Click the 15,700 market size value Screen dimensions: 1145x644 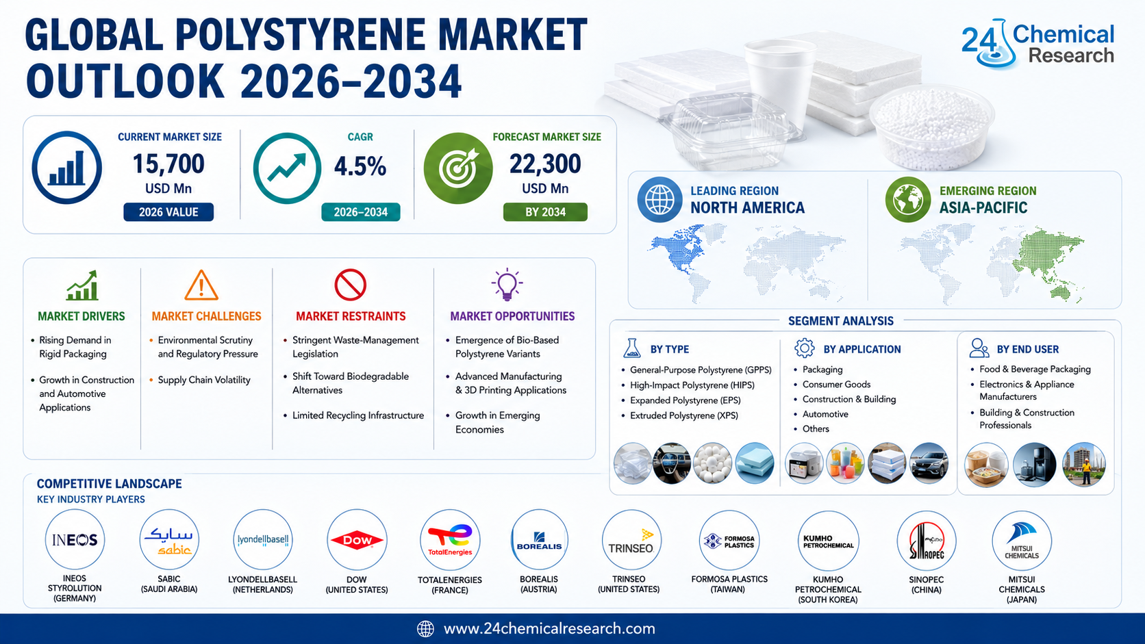click(x=168, y=164)
